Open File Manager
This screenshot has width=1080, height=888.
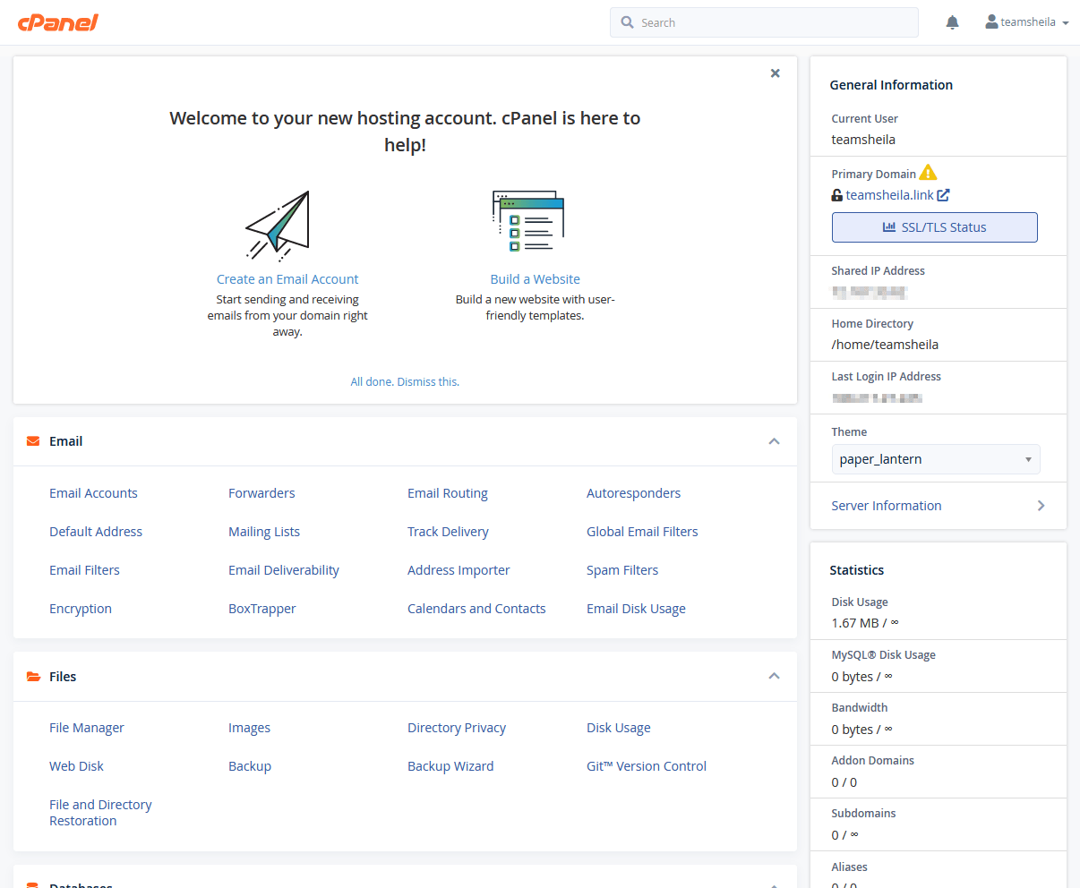pos(87,728)
